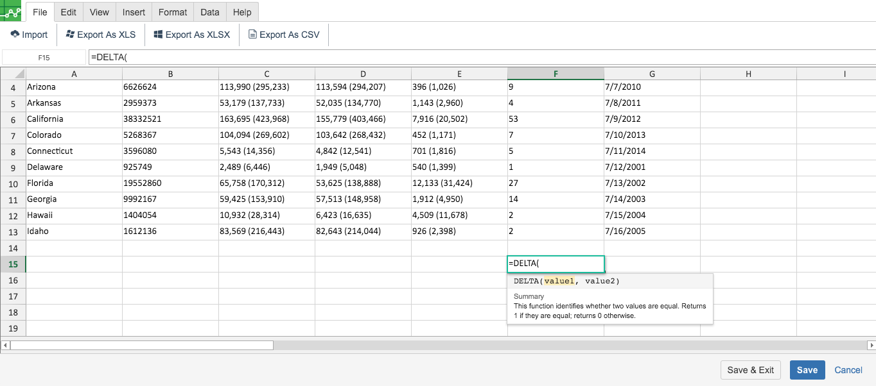This screenshot has height=386, width=876.
Task: Go to the Data tab
Action: (x=209, y=12)
